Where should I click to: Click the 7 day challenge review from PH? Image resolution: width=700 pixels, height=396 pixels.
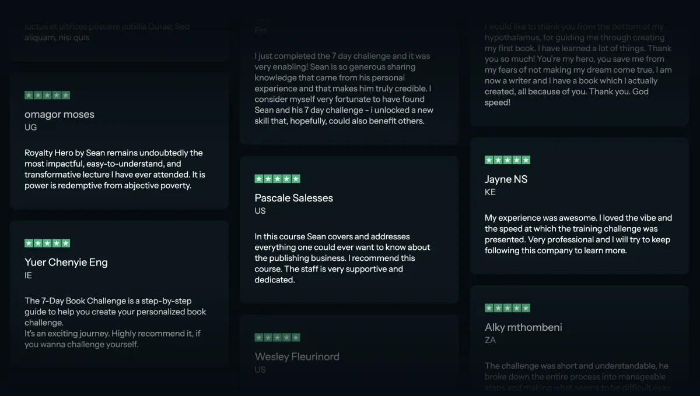pos(344,89)
